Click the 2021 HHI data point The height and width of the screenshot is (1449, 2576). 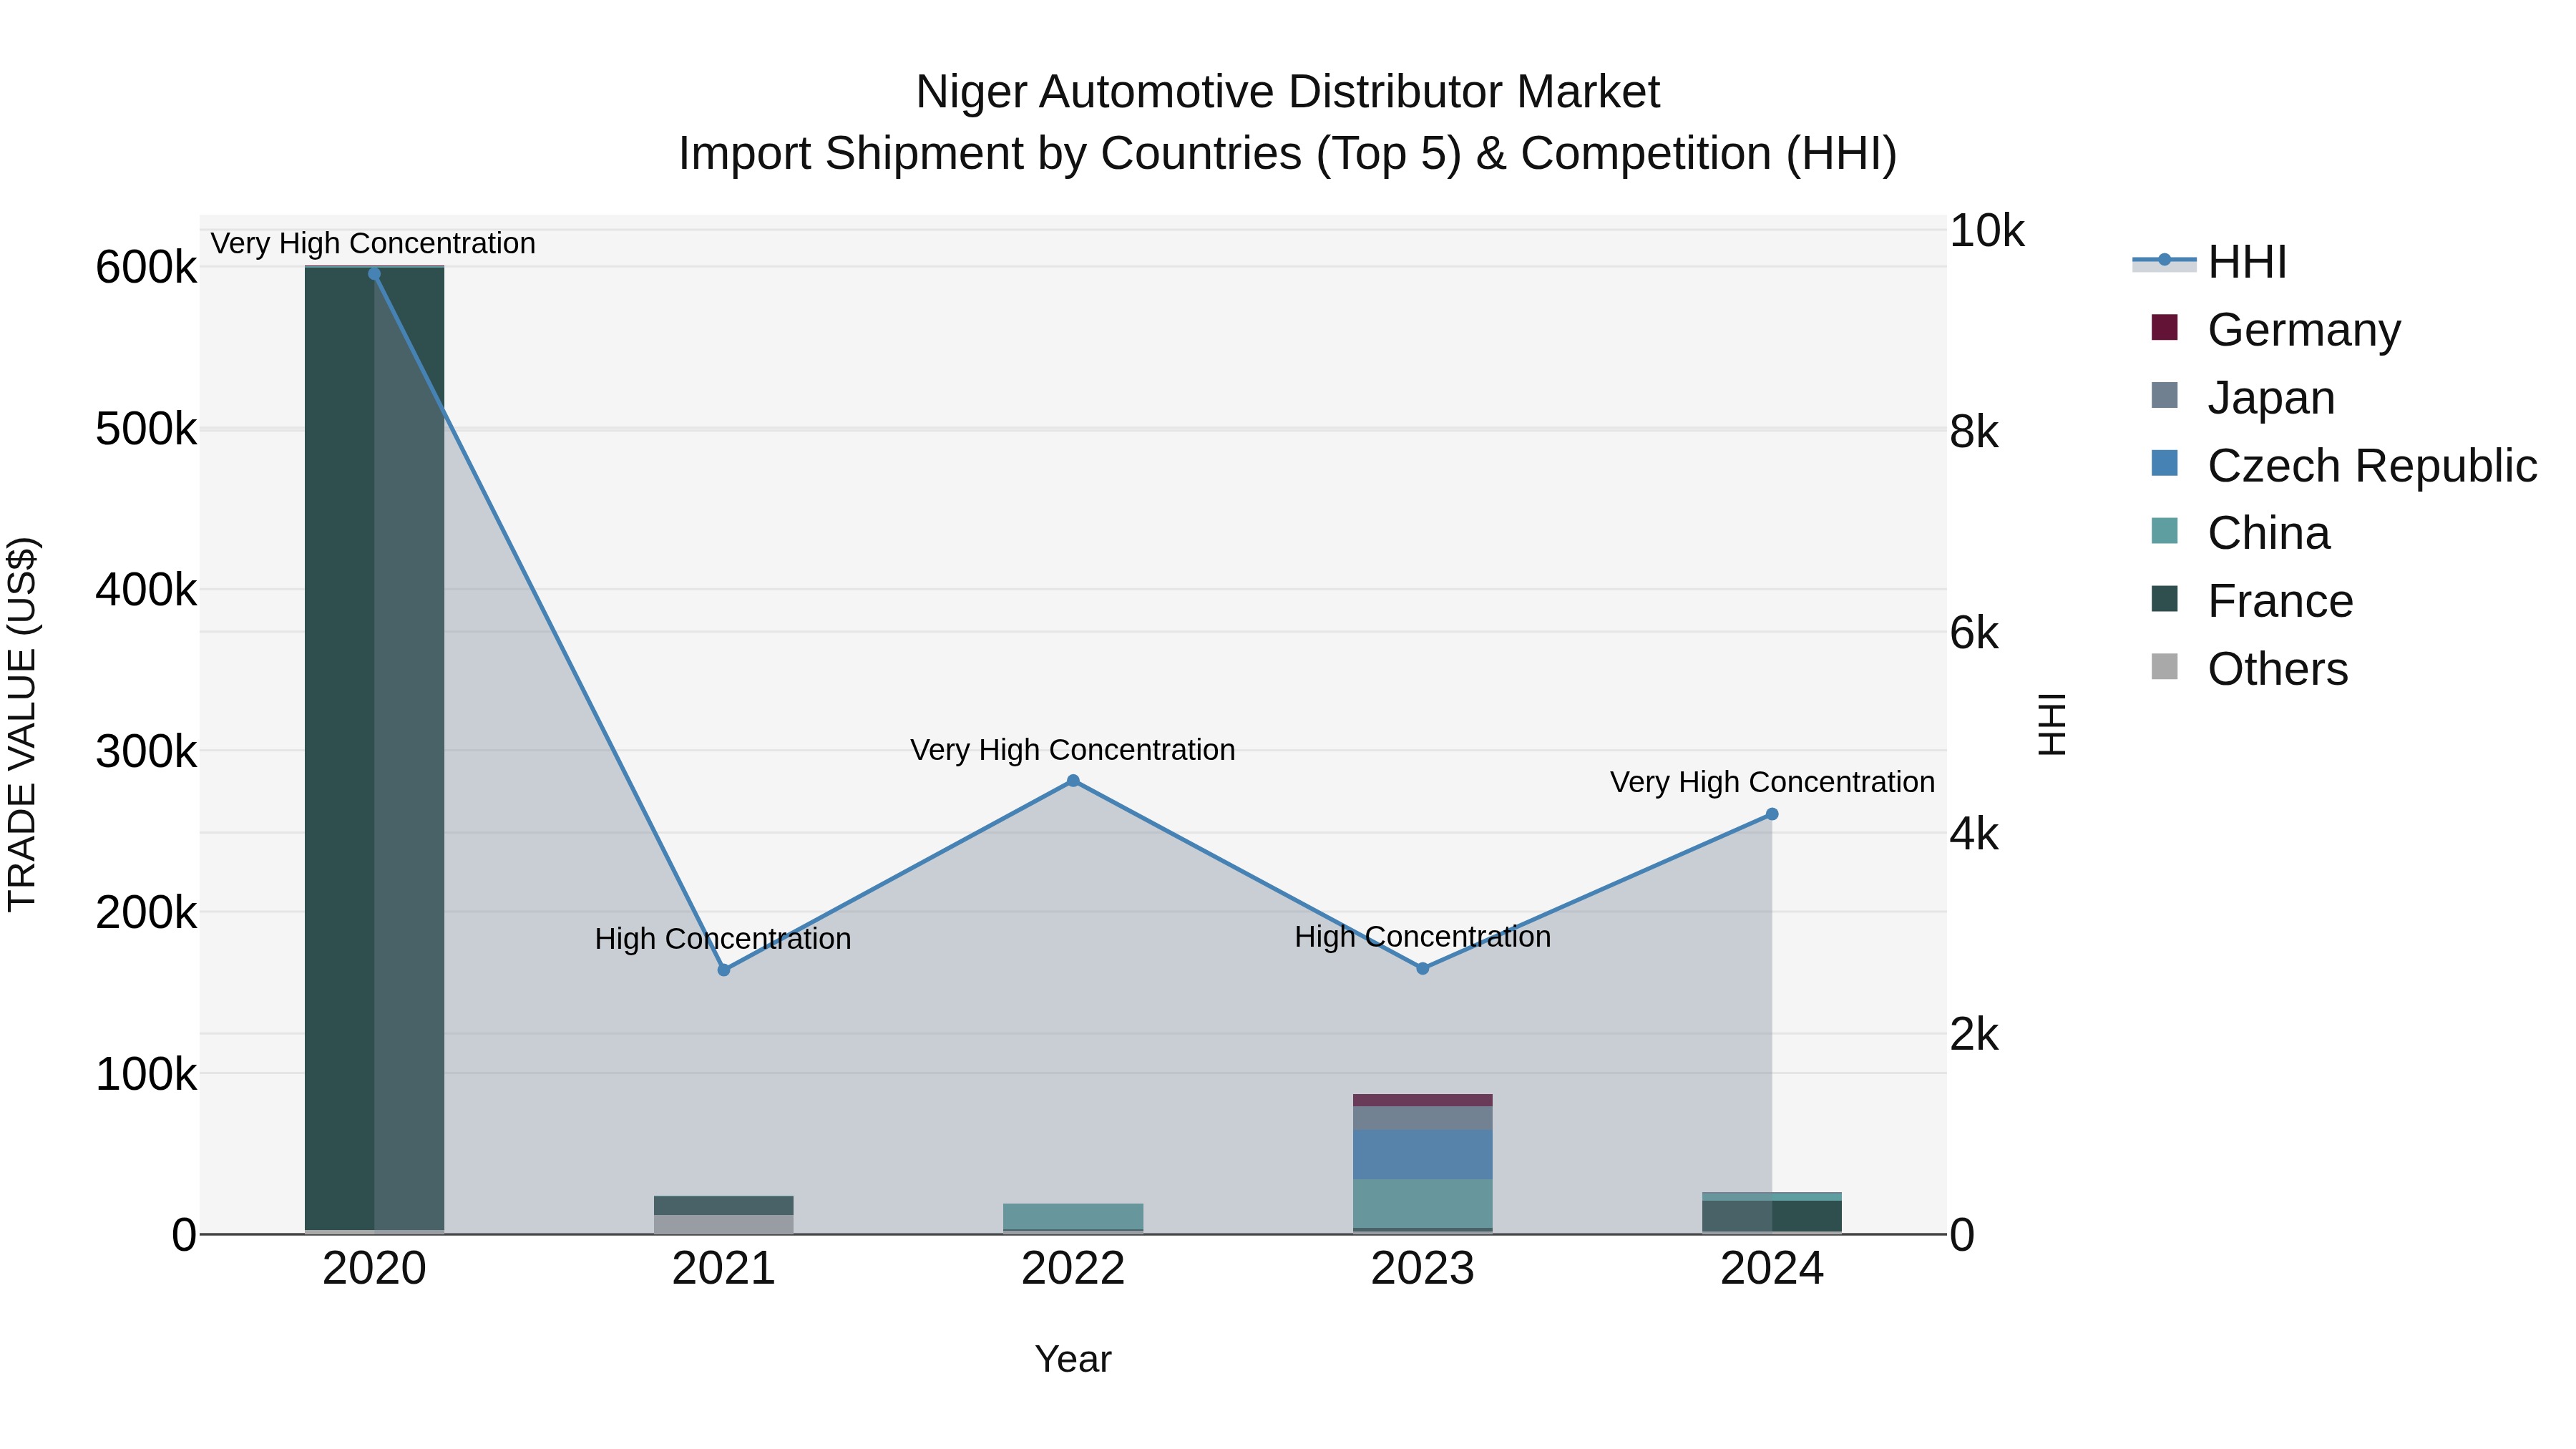pyautogui.click(x=724, y=970)
